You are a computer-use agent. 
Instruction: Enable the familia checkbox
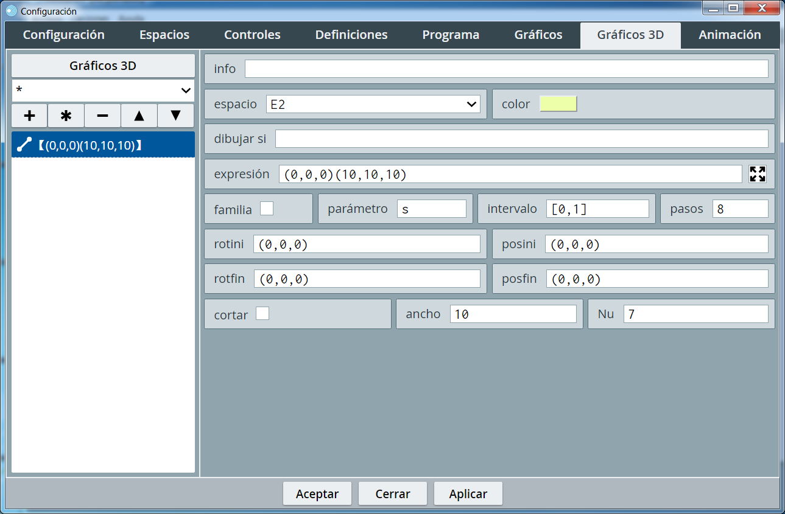[267, 209]
